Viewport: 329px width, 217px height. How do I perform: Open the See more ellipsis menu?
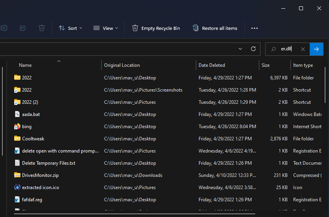(255, 28)
